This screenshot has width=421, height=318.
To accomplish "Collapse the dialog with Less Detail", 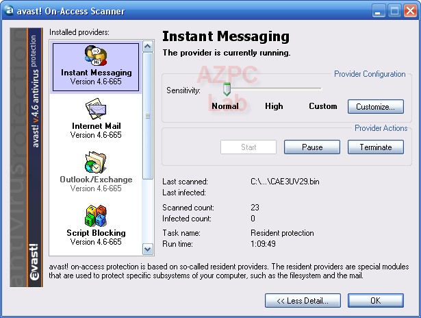I will pyautogui.click(x=303, y=301).
